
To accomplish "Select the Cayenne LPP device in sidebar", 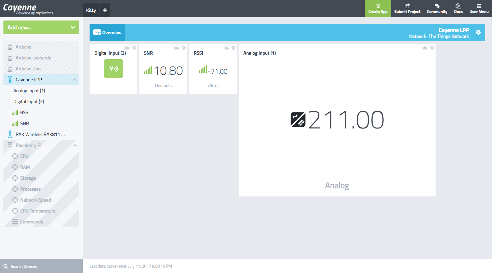I will click(41, 80).
